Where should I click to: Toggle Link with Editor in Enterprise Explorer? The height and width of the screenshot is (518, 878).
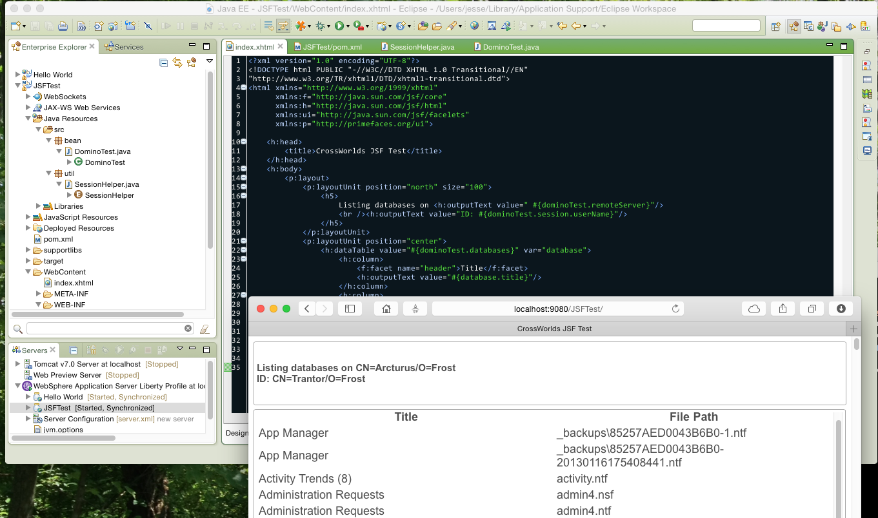click(x=177, y=62)
